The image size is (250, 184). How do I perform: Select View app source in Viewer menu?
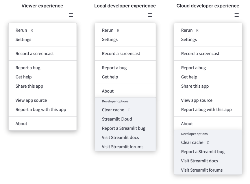31,100
